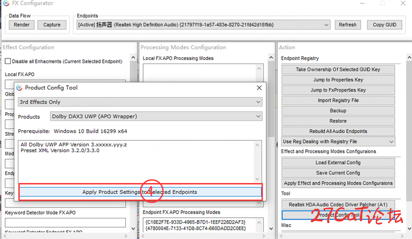Image resolution: width=412 pixels, height=239 pixels.
Task: Click scroll-down arrow of Processing Modes panel
Action: pos(271,229)
